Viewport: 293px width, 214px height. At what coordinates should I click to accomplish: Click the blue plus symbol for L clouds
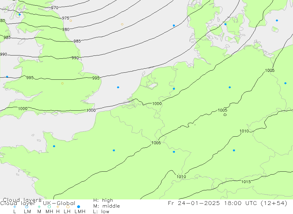coord(15,207)
